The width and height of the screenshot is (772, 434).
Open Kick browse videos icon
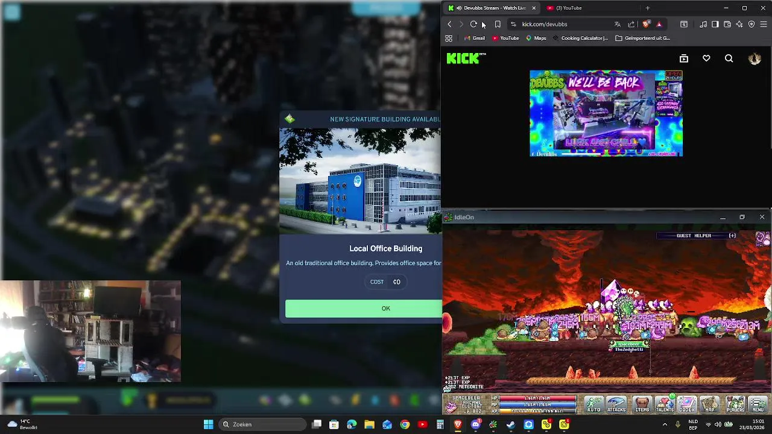pyautogui.click(x=684, y=58)
